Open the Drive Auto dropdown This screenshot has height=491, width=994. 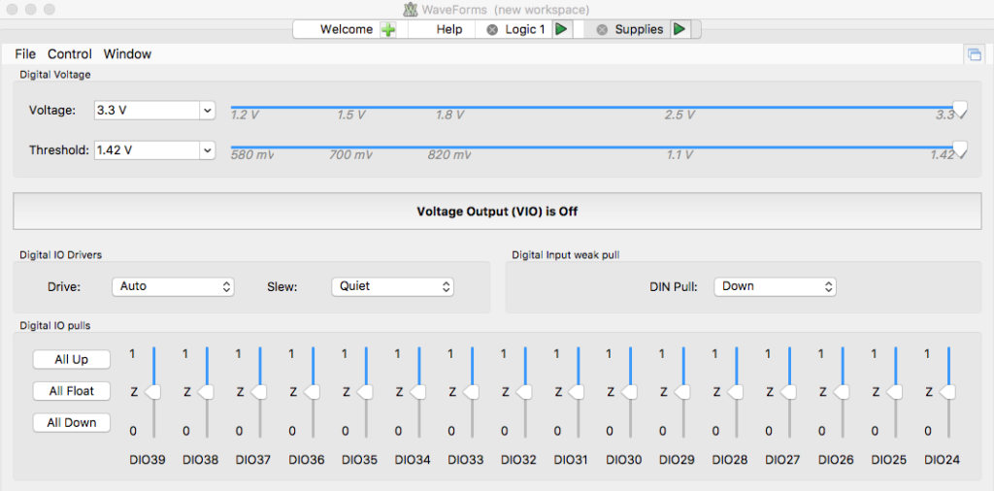(174, 286)
